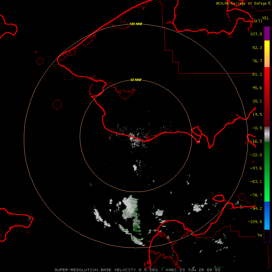
Task: Select the -16.5 scale value
Action: click(256, 141)
